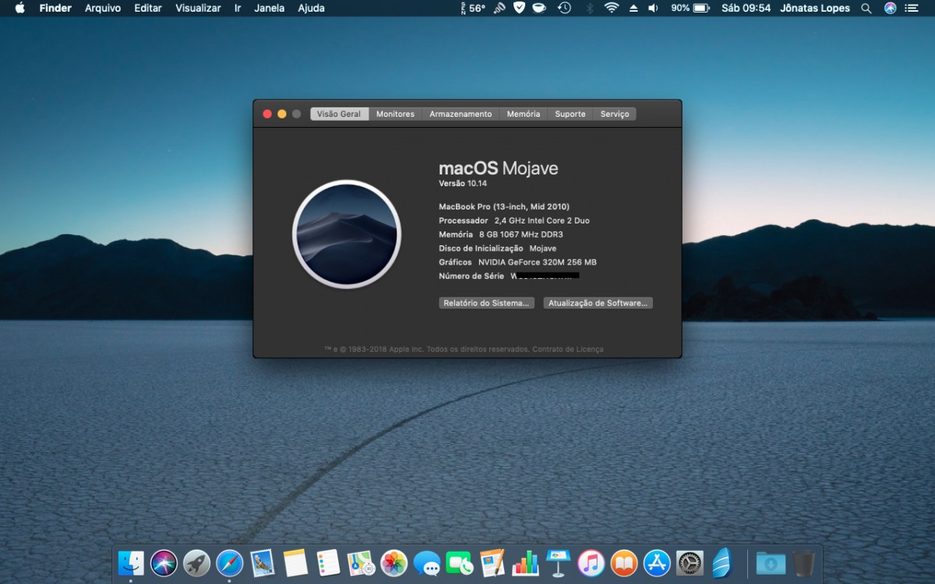The image size is (935, 584).
Task: Open Wi-Fi status menu
Action: click(612, 8)
